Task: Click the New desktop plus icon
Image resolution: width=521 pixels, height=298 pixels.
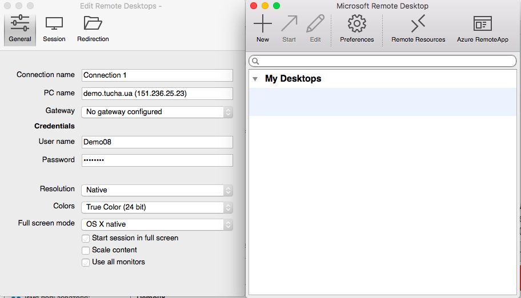Action: [x=262, y=25]
